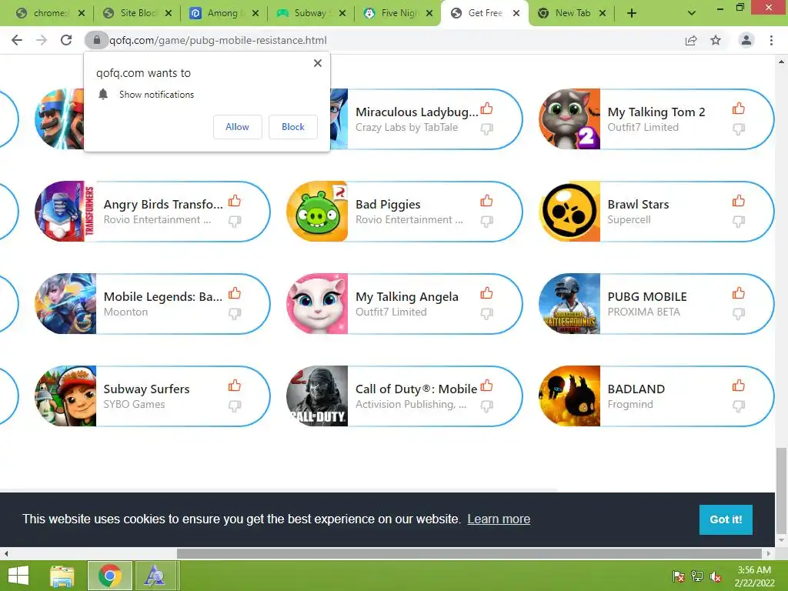Screen dimensions: 788x591
Task: Block notifications from qofq.com
Action: [293, 127]
